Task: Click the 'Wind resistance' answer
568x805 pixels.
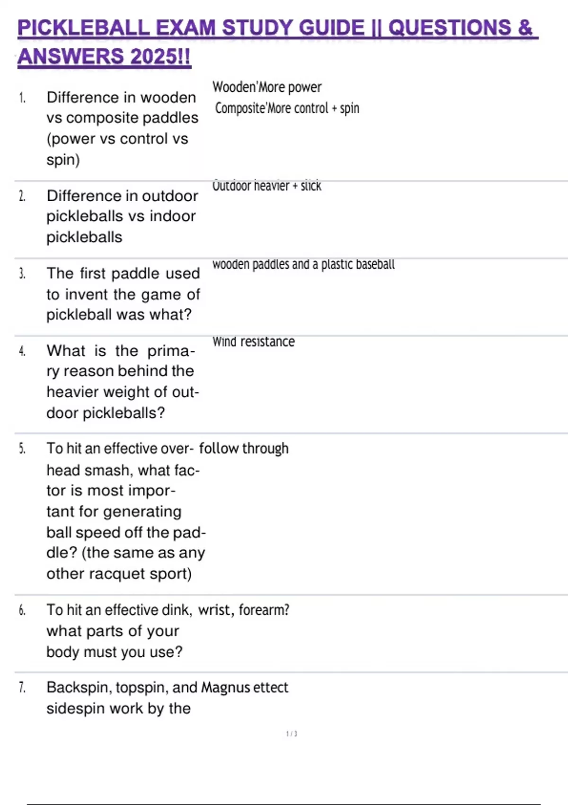Action: 253,341
